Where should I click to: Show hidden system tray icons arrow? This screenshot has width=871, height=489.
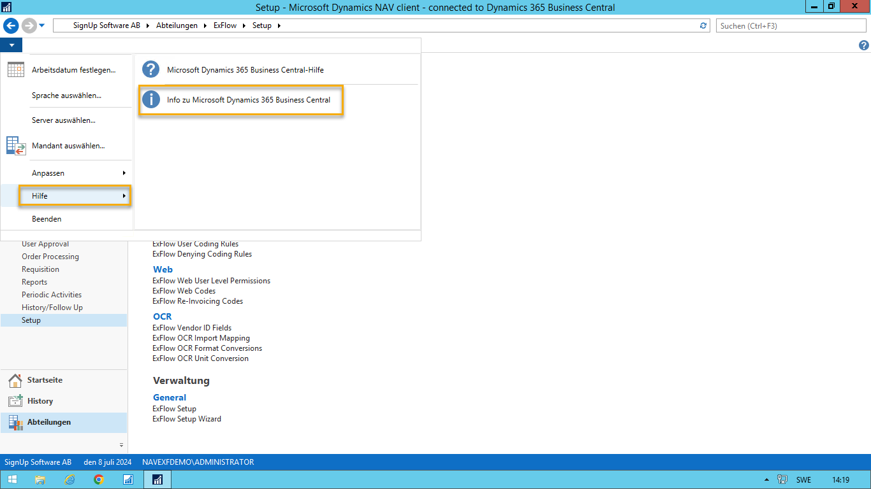point(766,479)
